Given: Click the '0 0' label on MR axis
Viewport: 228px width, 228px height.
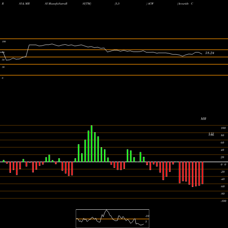Looking at the screenshot, I should point(223,165).
